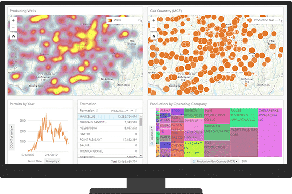Zoom in on the Gas Quantity map
Viewport: 292px width, 194px height.
pos(154,21)
